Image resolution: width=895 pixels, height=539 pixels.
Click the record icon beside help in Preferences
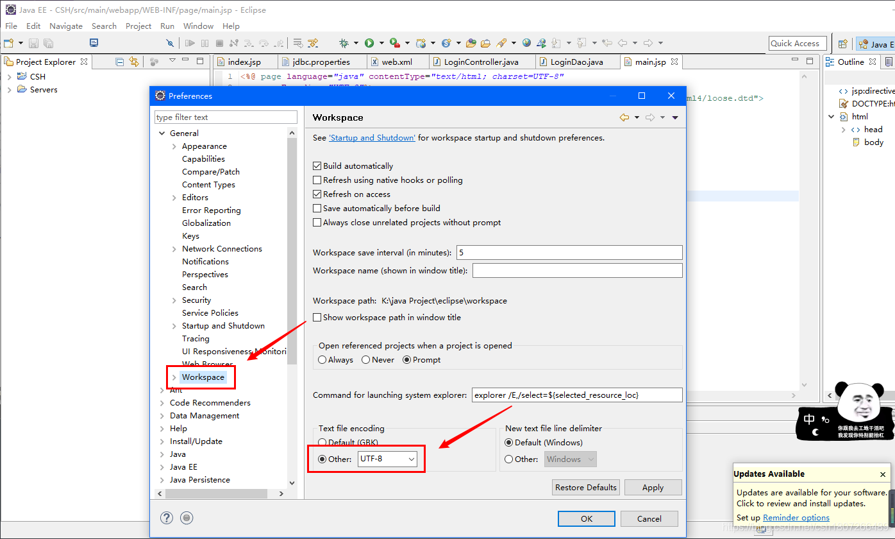coord(187,518)
